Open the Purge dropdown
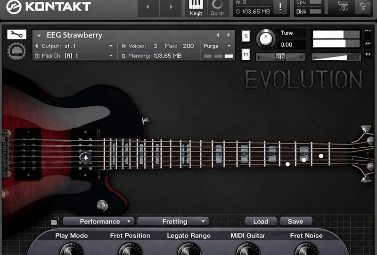Screen dimensions: 377x255 pos(217,46)
